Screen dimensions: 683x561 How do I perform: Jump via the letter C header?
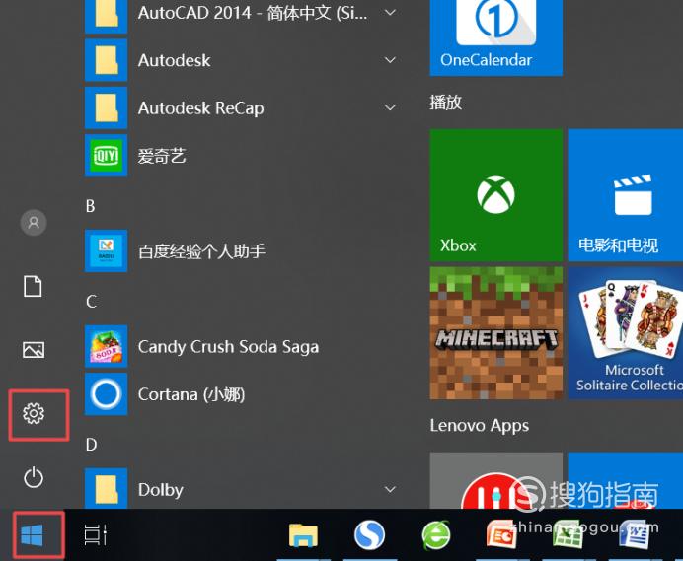tap(91, 301)
